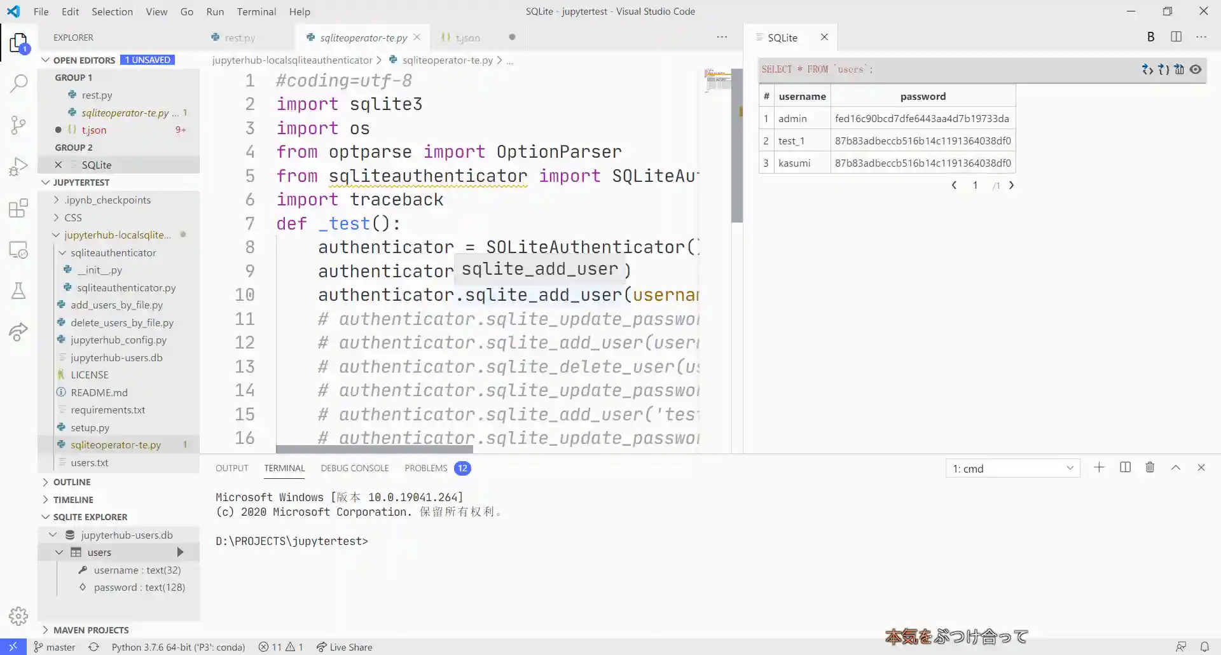The height and width of the screenshot is (655, 1221).
Task: Open notifications bell in status bar
Action: pyautogui.click(x=1204, y=647)
